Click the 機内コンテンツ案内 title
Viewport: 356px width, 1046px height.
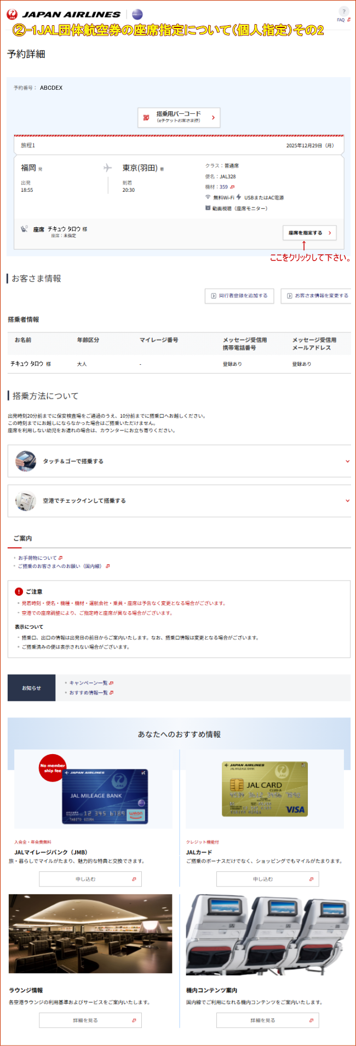click(x=211, y=990)
